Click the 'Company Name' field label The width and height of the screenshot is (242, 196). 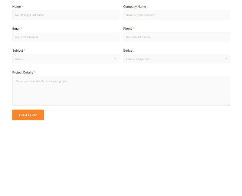click(135, 7)
